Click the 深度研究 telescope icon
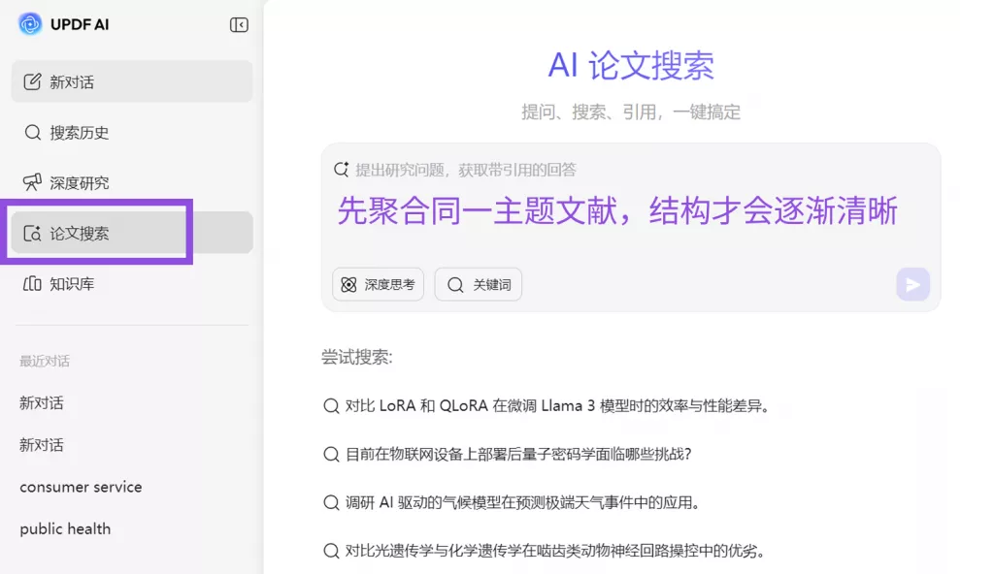The image size is (994, 574). point(32,182)
